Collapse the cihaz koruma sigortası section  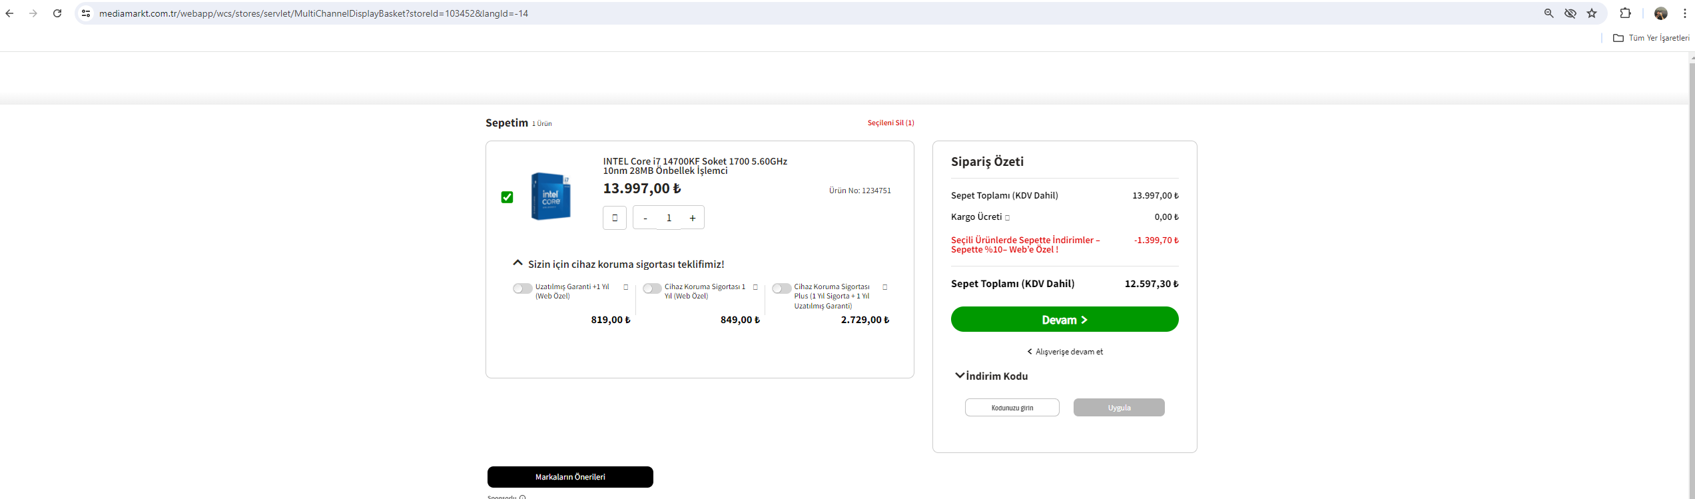click(517, 263)
